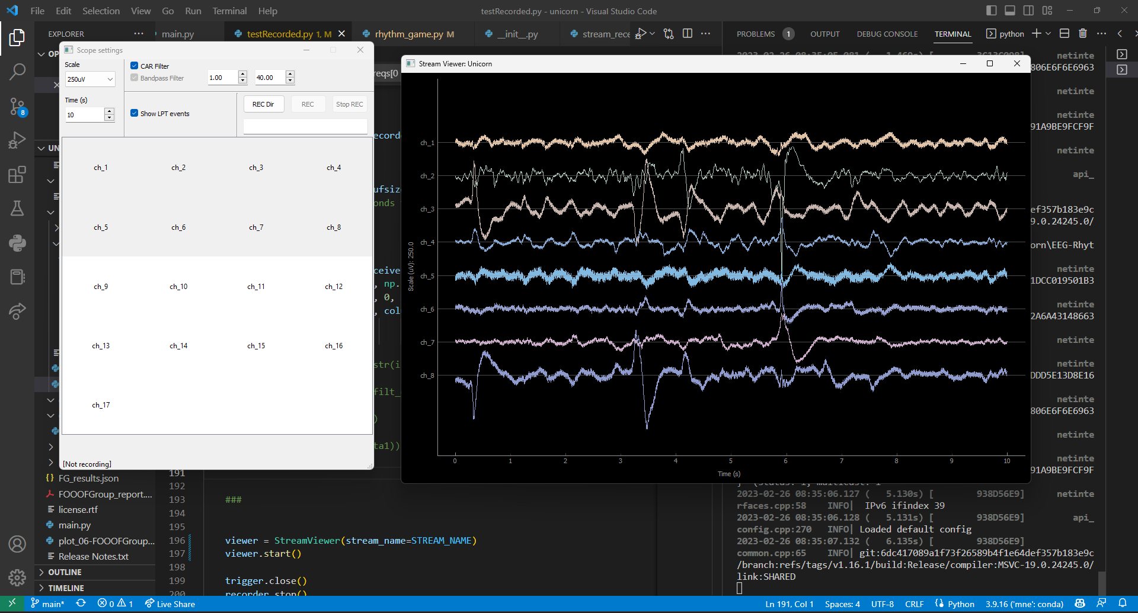Open the Python sidebar view

click(17, 243)
